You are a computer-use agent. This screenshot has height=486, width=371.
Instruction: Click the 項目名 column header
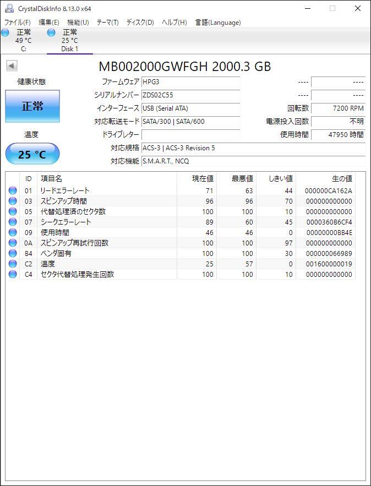[x=107, y=179]
